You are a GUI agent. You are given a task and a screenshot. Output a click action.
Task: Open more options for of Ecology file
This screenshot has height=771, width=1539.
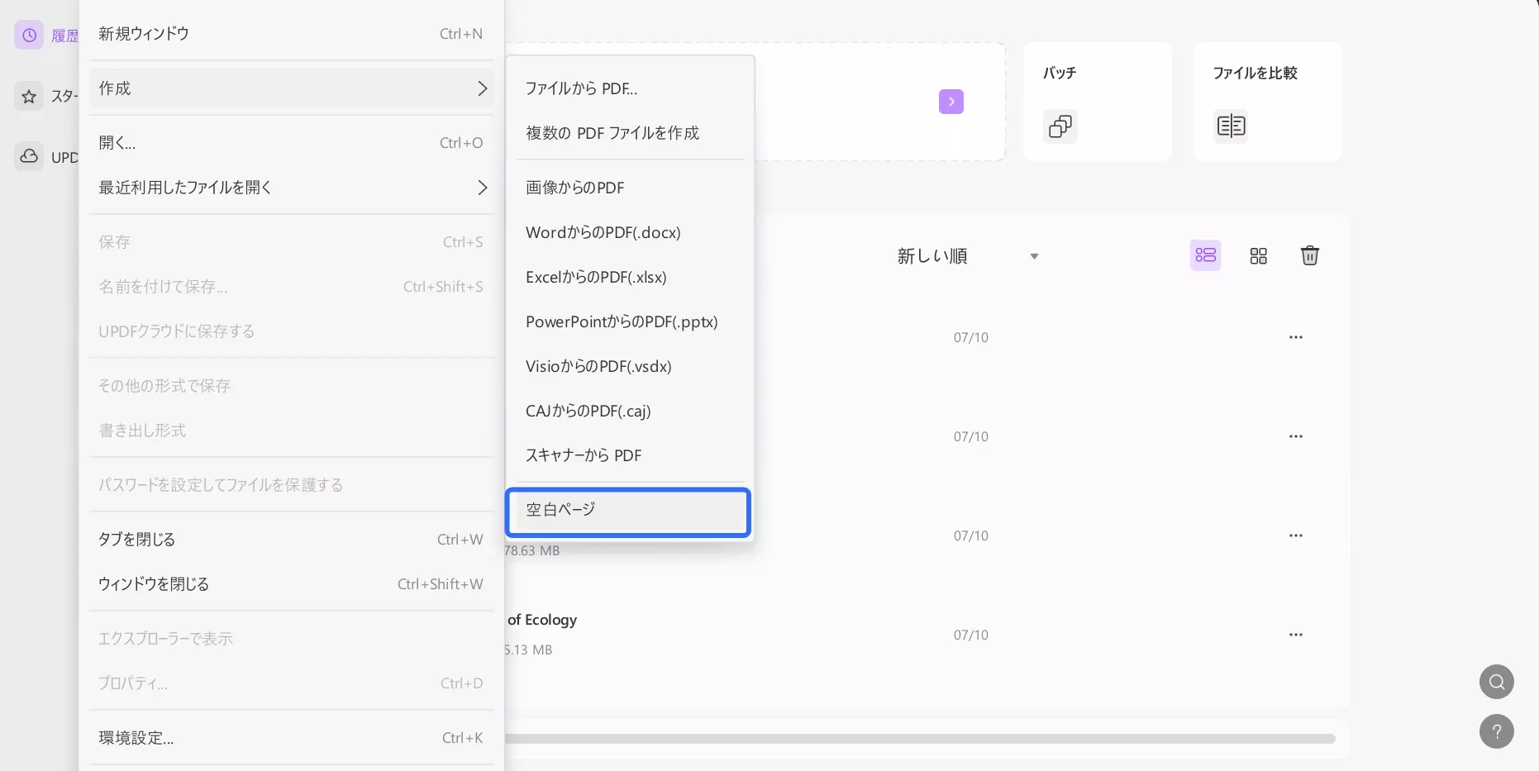point(1296,635)
